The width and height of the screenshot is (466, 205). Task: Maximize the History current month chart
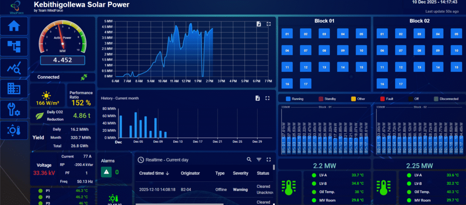pos(268,98)
